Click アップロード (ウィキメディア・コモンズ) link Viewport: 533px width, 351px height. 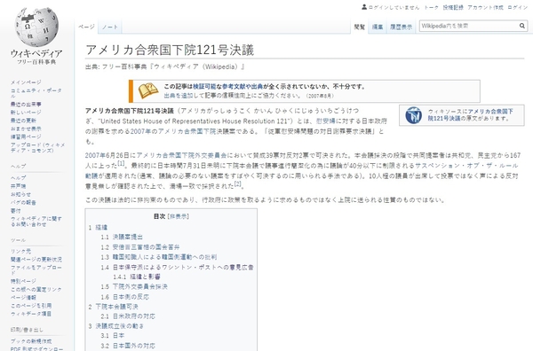pyautogui.click(x=37, y=147)
